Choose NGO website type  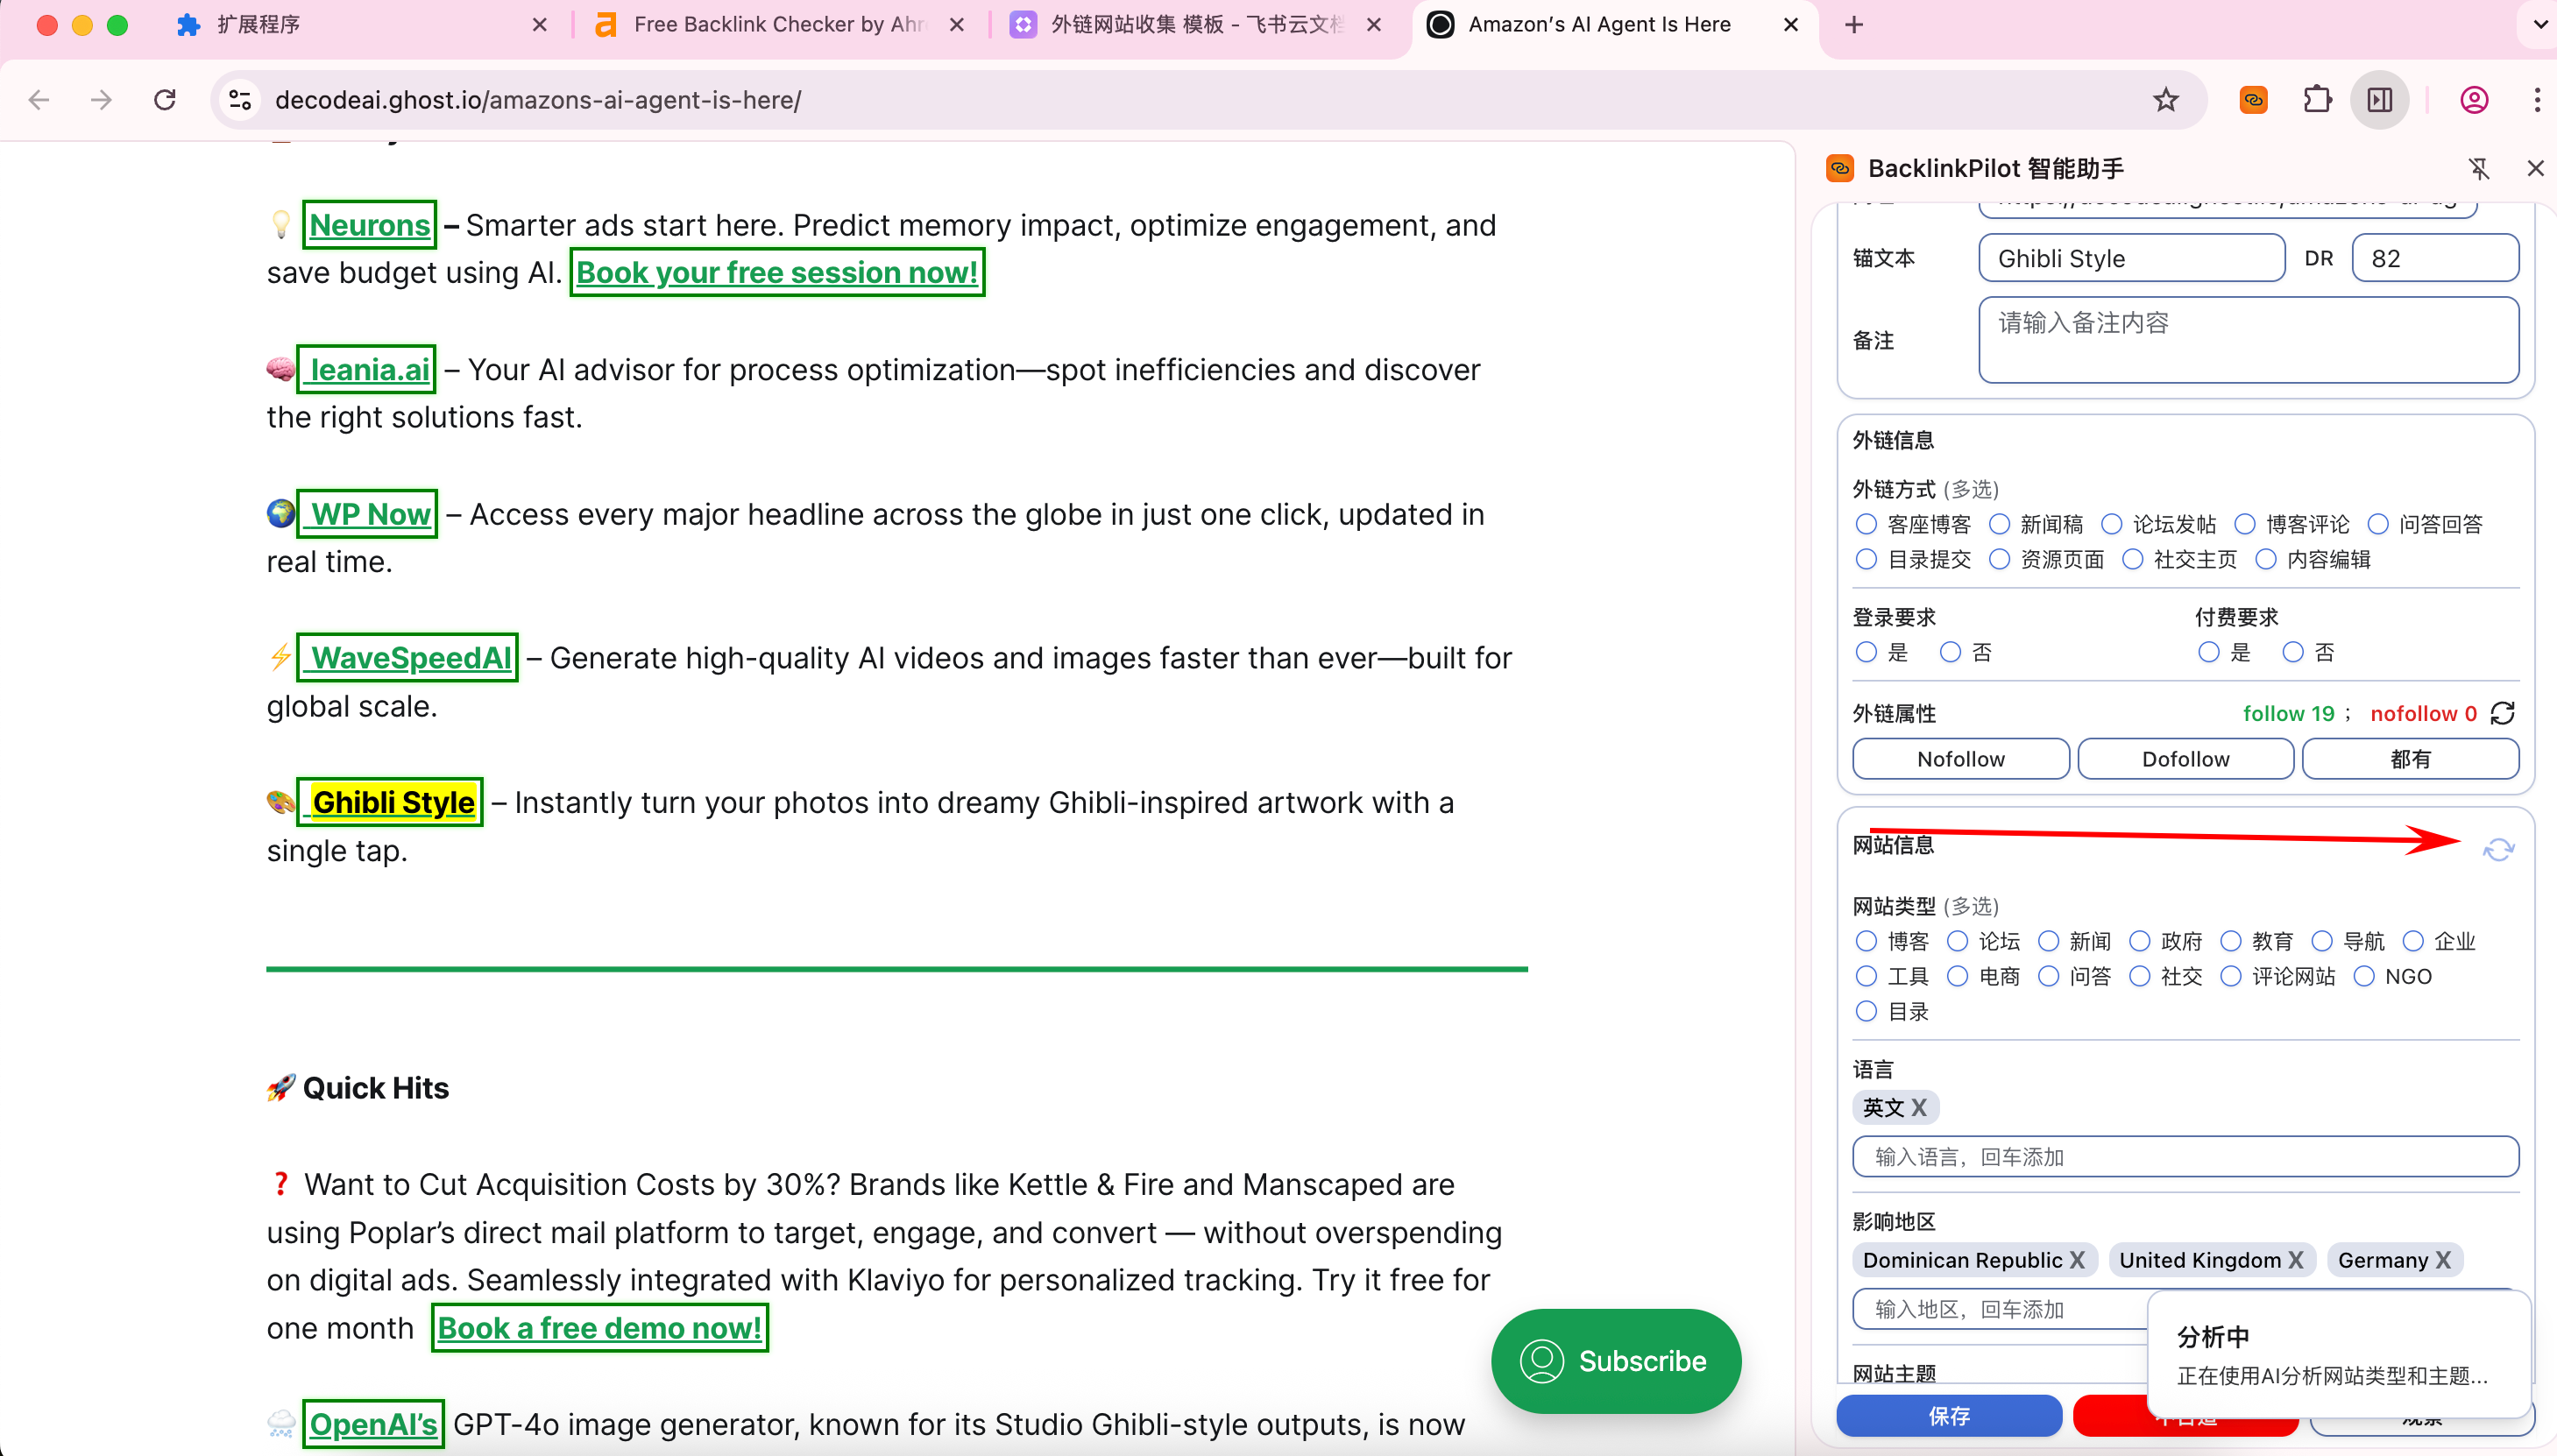[2363, 976]
